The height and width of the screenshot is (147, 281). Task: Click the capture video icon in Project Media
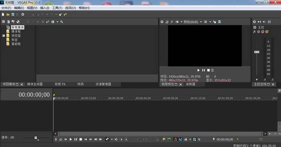pos(13,22)
